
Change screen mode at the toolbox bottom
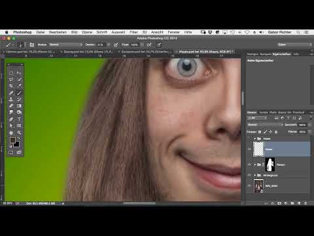pos(19,152)
